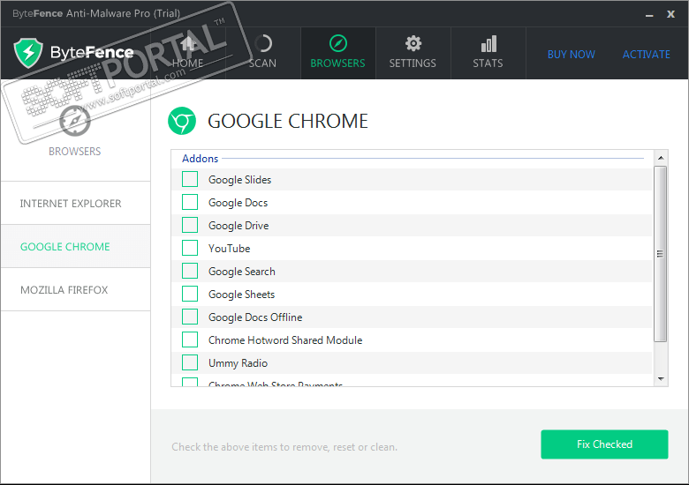
Task: Enable the Google Search addon checkbox
Action: [x=190, y=271]
